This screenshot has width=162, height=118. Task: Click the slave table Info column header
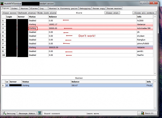point(145,17)
